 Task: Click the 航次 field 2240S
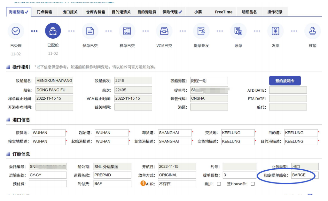133,90
